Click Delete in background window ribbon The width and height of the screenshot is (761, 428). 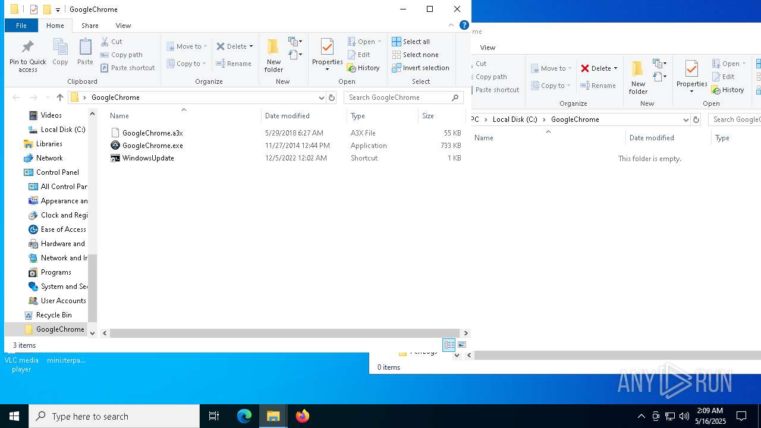(599, 68)
